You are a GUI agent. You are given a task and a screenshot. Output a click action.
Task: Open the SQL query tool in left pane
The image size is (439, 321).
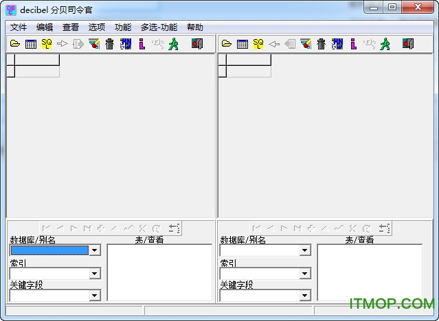[47, 44]
